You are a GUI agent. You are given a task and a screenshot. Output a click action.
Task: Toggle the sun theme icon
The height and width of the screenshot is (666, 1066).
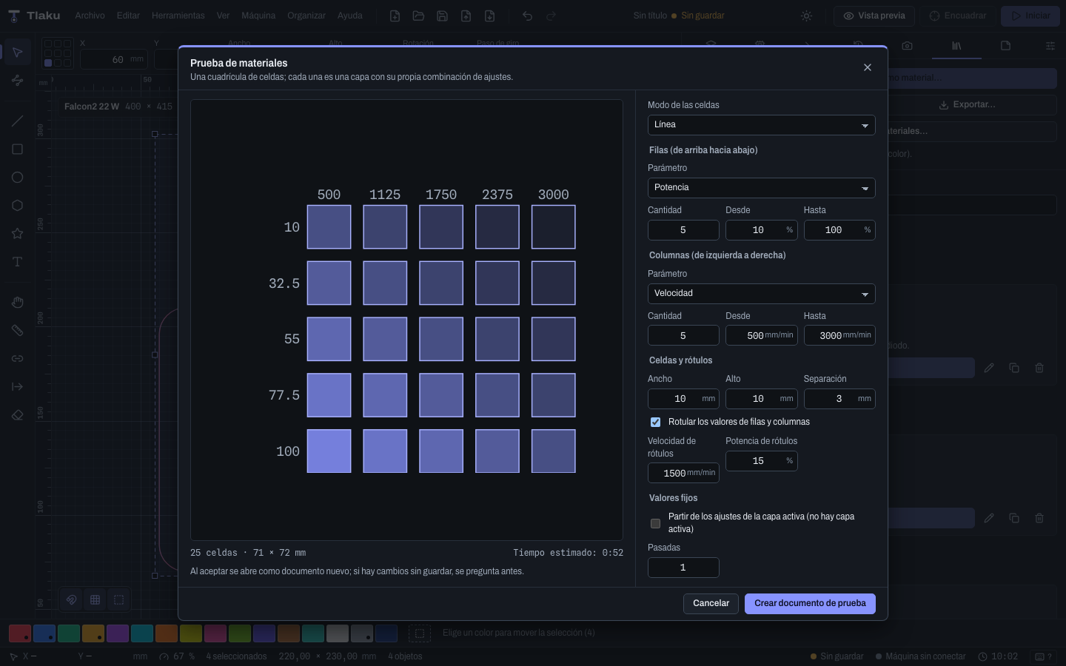[x=807, y=16]
